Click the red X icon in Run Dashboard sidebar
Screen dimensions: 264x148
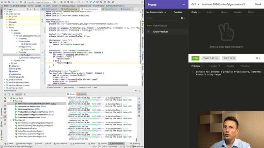coord(5,124)
